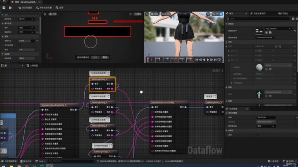This screenshot has height=167, width=298.
Task: Switch to Outline view tab above graph
Action: (32, 66)
